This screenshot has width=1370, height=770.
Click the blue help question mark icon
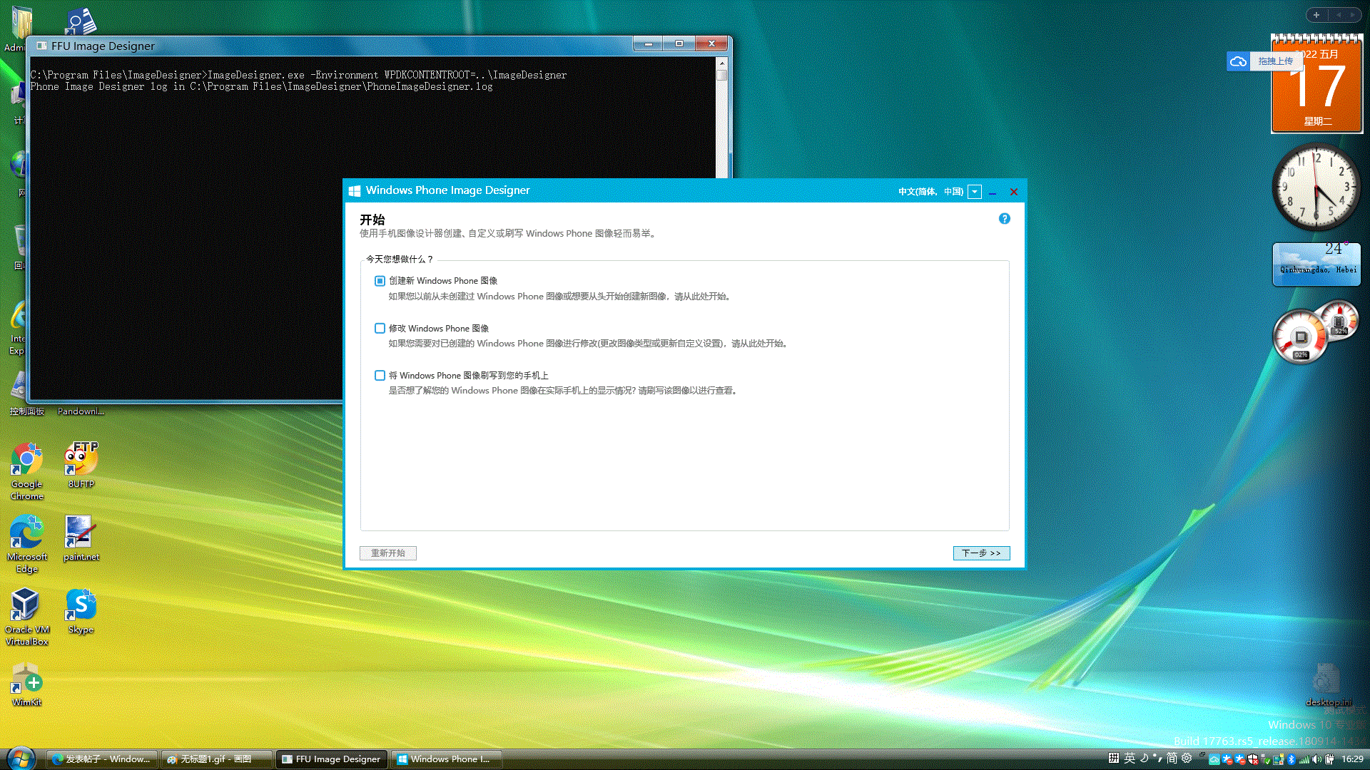[x=1004, y=219]
